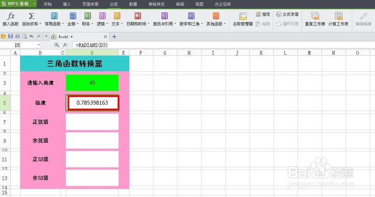Save the workbook with disk icon
This screenshot has width=375, height=197.
[x=10, y=37]
